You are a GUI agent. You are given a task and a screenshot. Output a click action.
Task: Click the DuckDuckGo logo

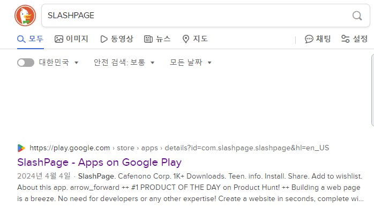pos(25,16)
